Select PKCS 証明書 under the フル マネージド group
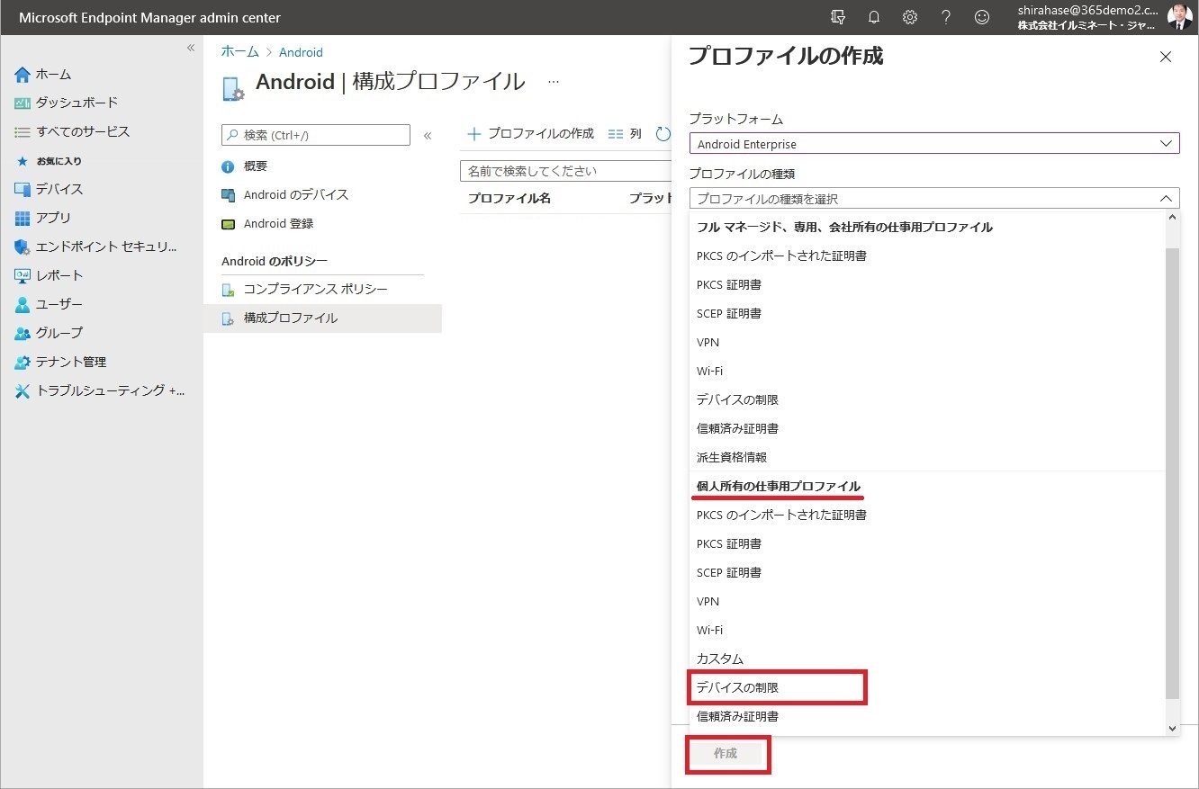The height and width of the screenshot is (789, 1199). pos(927,284)
